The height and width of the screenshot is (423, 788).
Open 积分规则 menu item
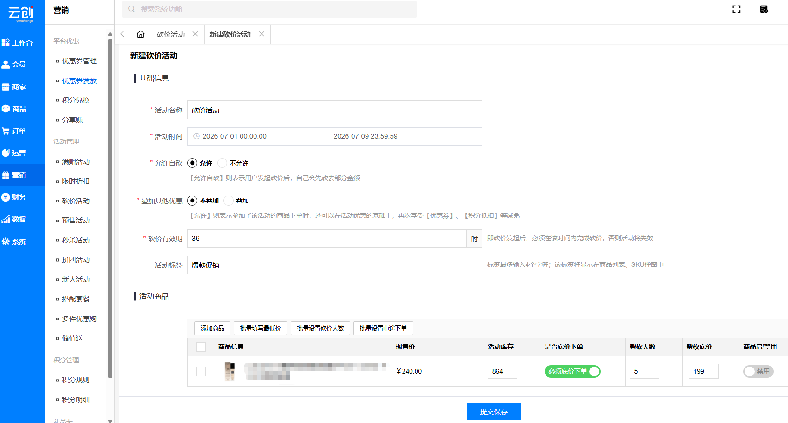pos(76,380)
